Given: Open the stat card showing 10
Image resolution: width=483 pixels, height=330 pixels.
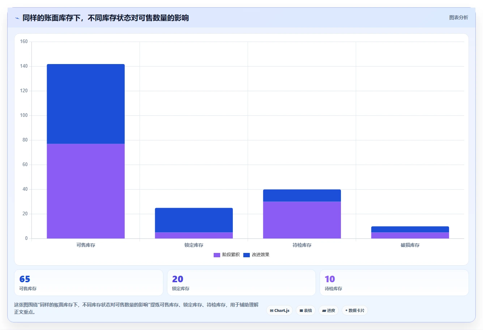Looking at the screenshot, I should tap(394, 283).
